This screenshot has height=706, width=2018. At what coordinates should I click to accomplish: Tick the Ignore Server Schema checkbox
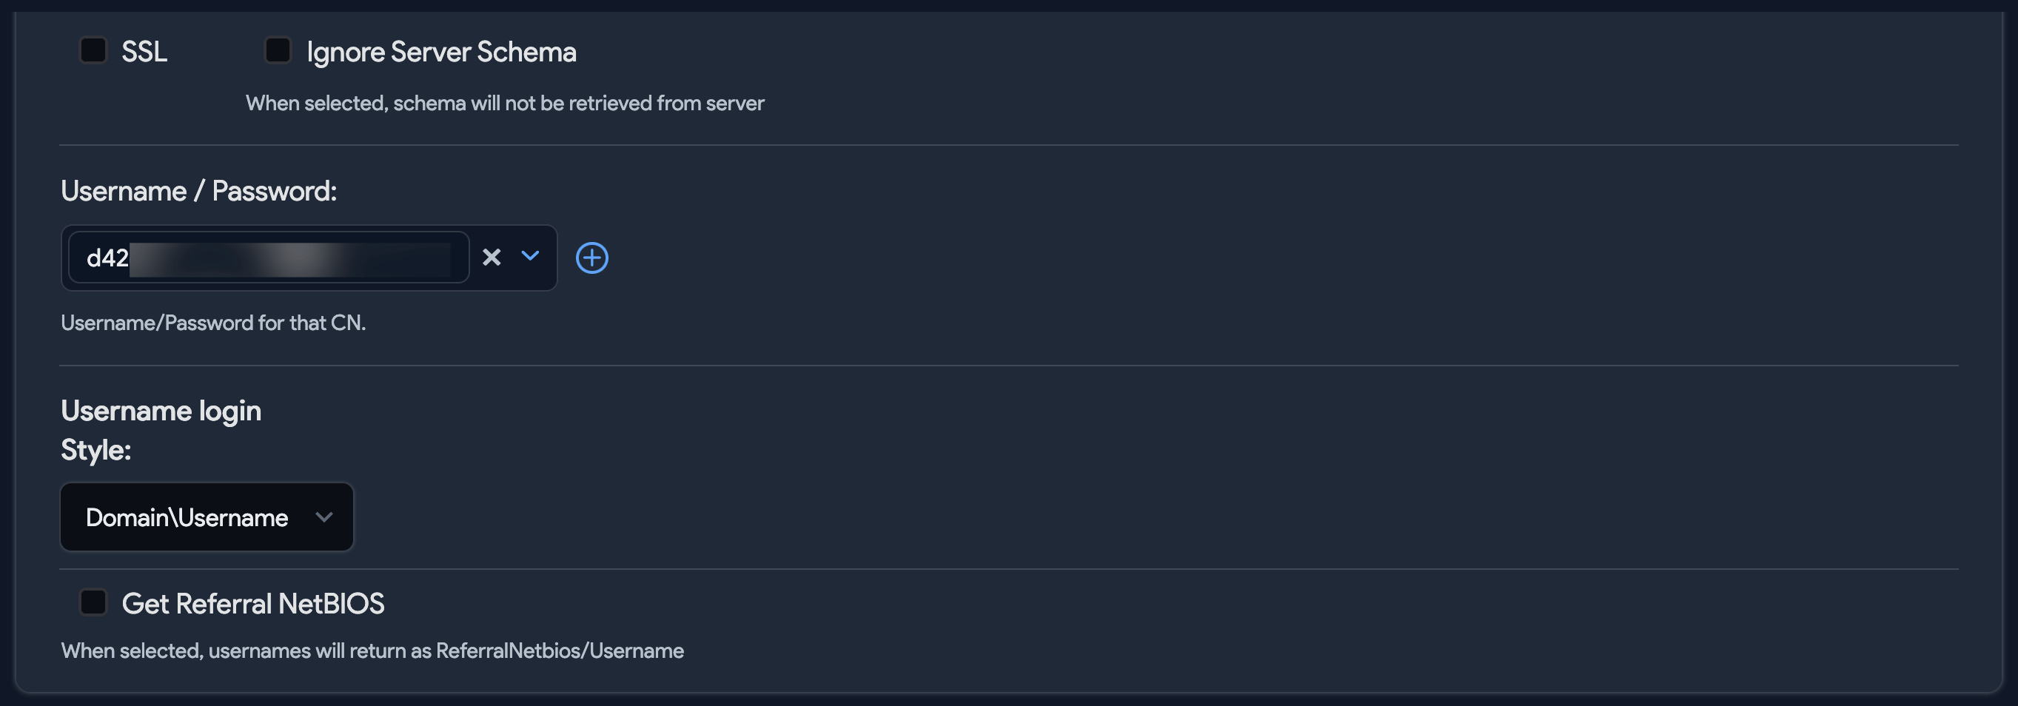tap(278, 51)
